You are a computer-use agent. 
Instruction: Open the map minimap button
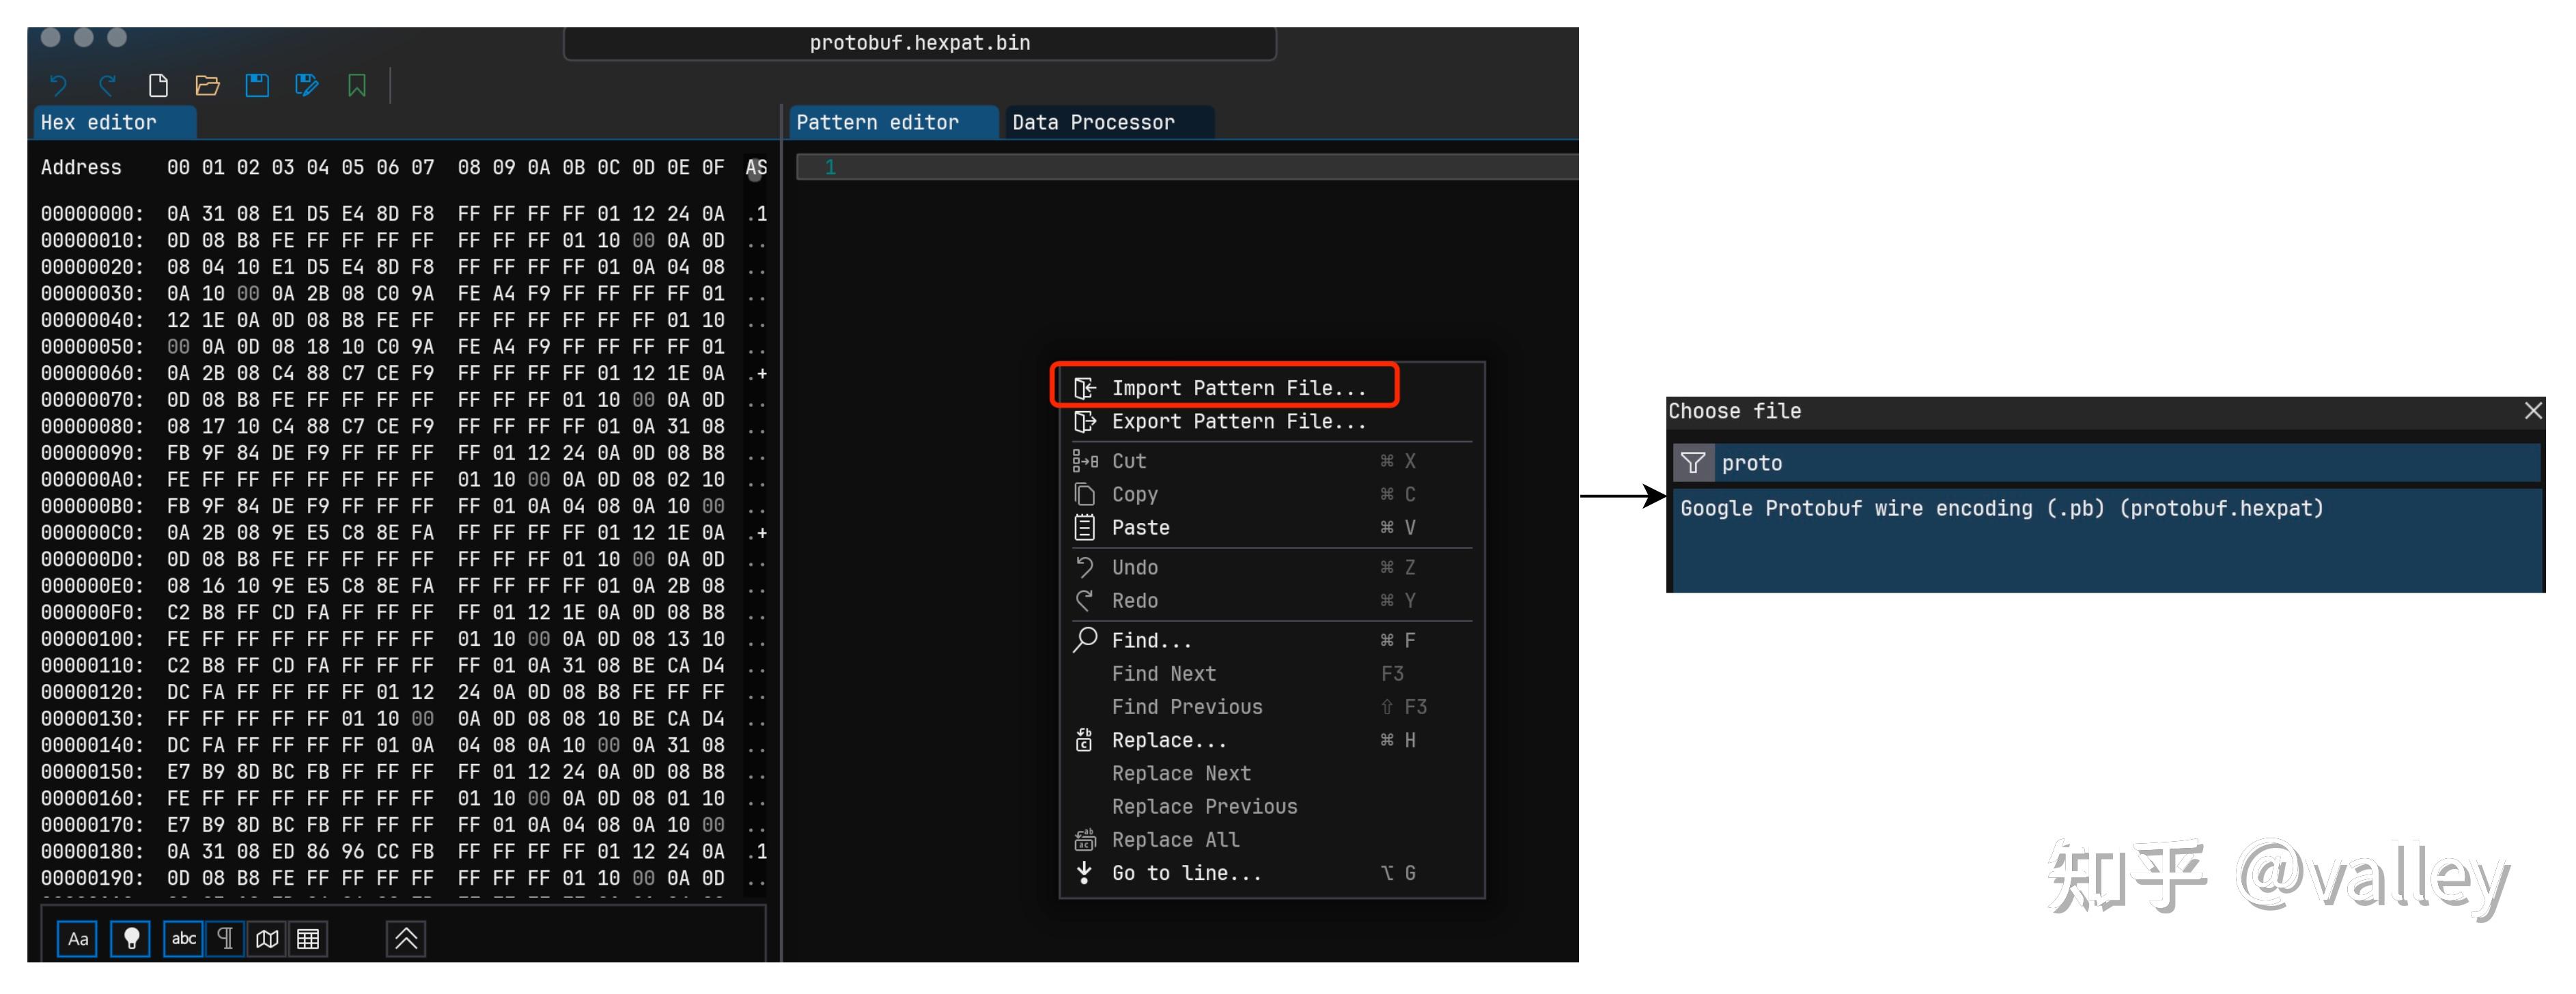[x=267, y=939]
